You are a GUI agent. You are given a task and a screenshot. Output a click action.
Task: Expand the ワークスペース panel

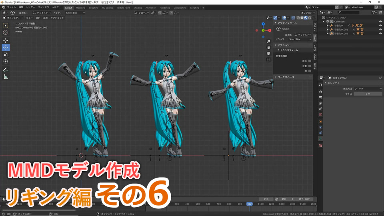point(286,77)
